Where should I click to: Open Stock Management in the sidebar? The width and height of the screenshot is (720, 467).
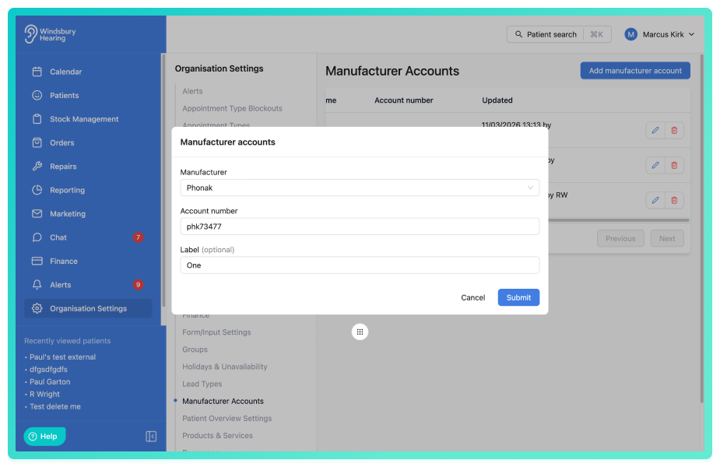[x=88, y=119]
